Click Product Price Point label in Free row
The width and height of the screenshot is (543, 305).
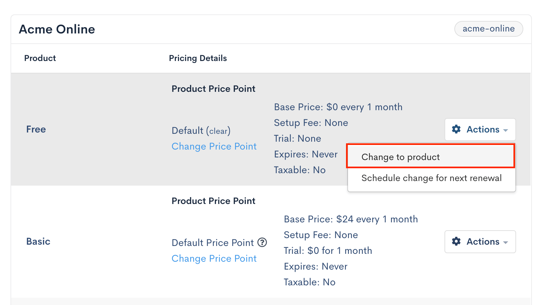click(x=213, y=89)
